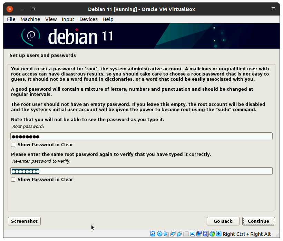
Task: Click the recording status icon
Action: point(199,234)
